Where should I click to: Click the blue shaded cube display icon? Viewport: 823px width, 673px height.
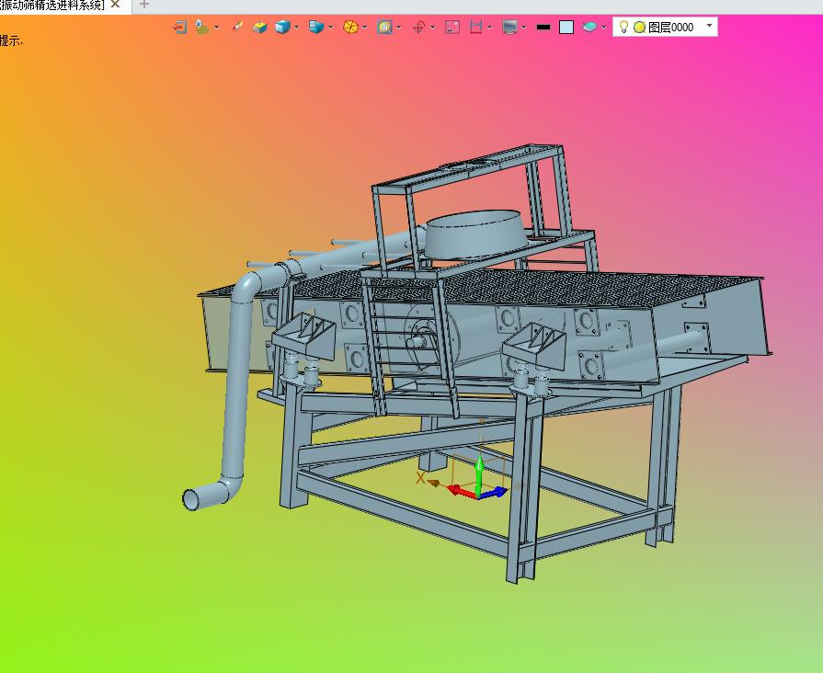[282, 27]
